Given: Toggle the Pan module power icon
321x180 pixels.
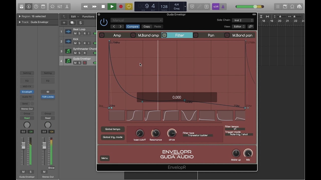Looking at the screenshot, I should coord(196,35).
